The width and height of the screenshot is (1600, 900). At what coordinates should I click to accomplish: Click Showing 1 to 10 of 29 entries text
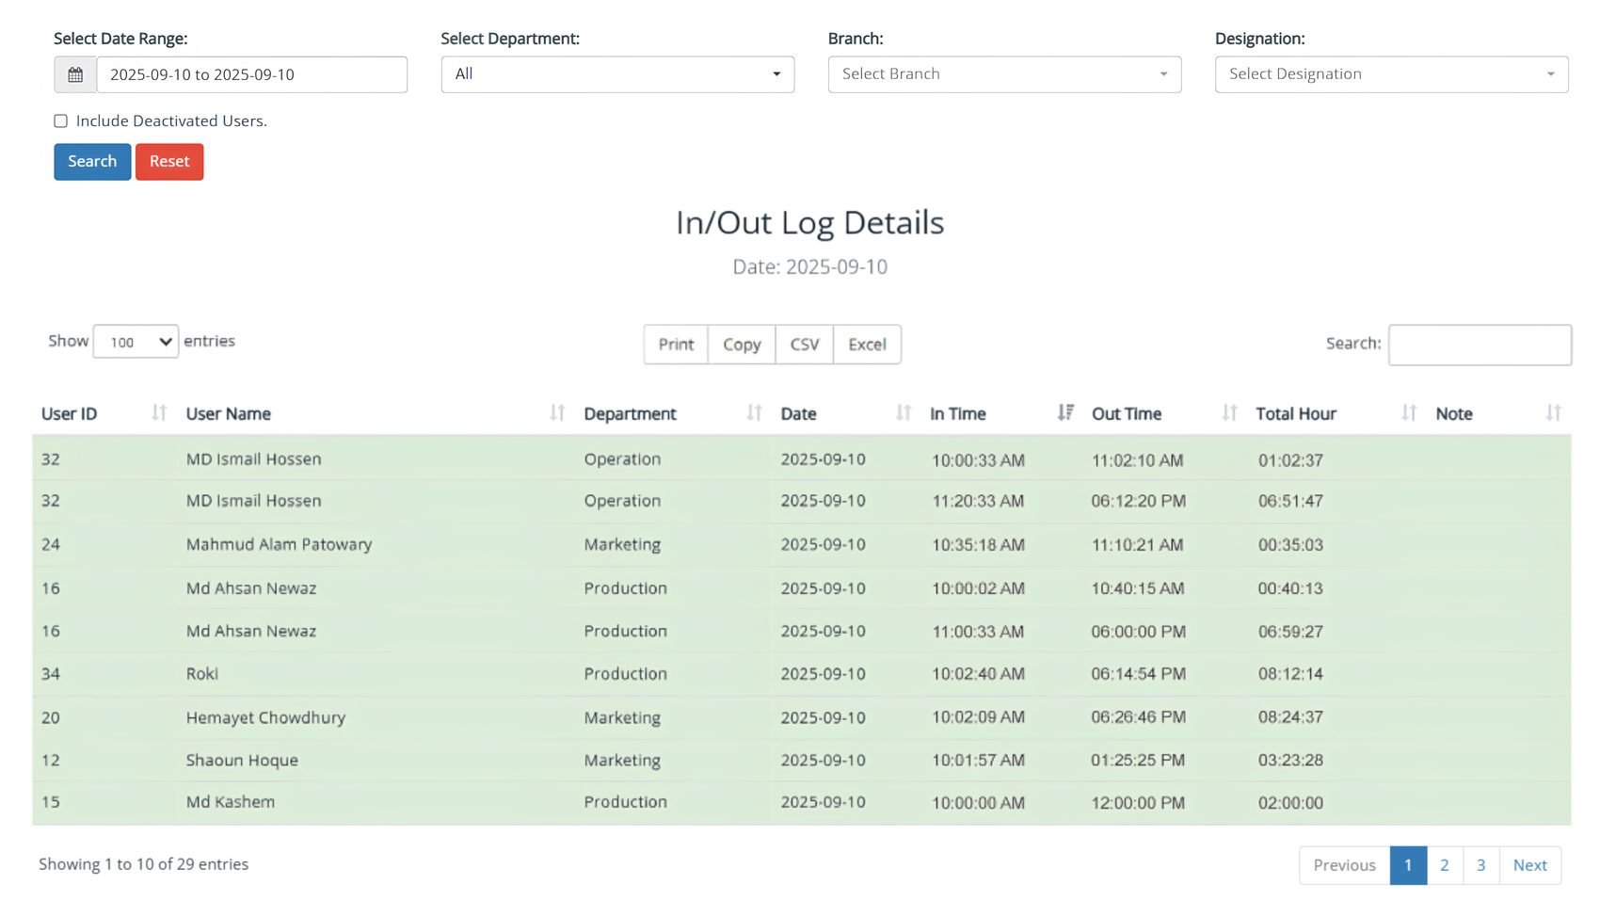(144, 864)
